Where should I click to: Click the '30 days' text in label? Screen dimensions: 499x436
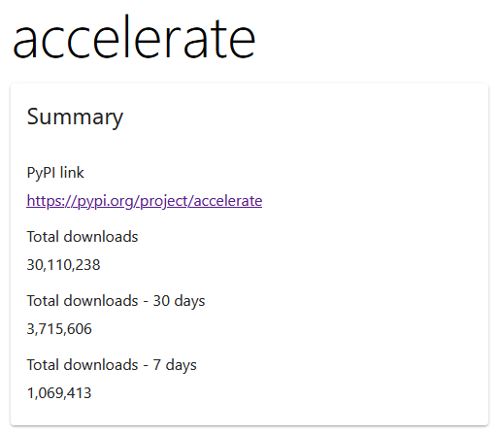pyautogui.click(x=179, y=301)
